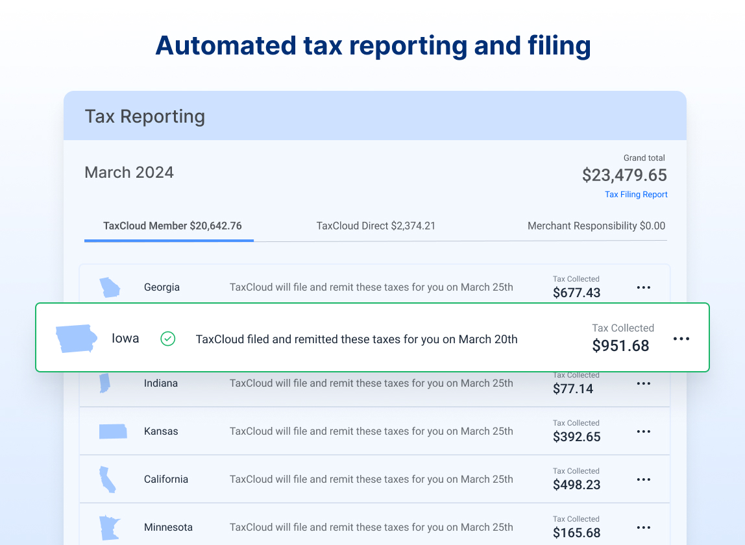Switch to the Merchant Responsibility tab

pyautogui.click(x=596, y=226)
